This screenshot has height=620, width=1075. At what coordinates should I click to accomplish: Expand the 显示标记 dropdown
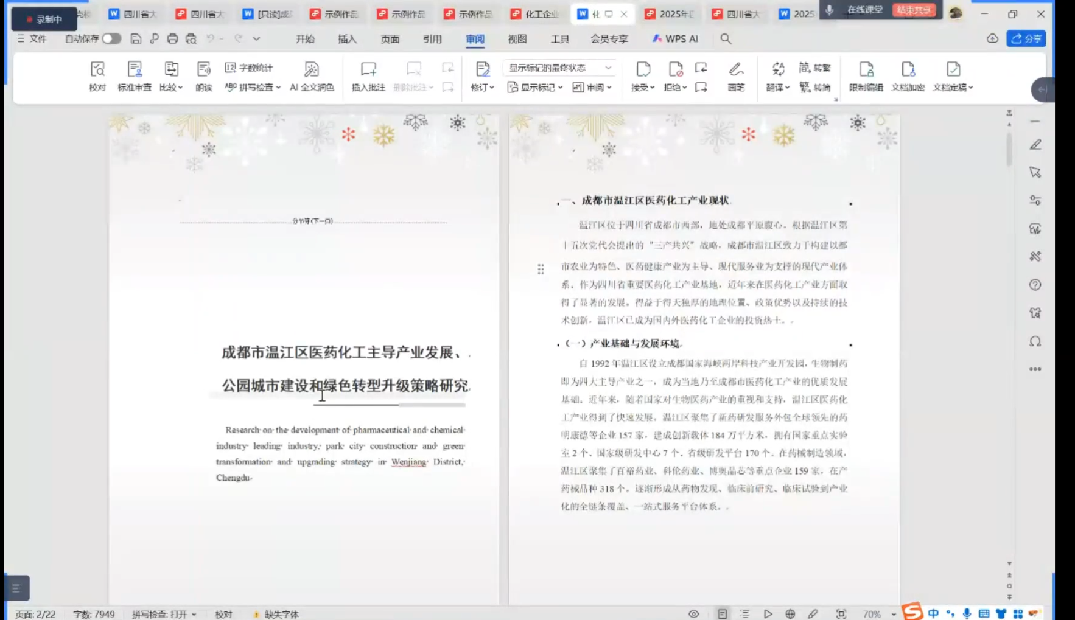pyautogui.click(x=535, y=88)
